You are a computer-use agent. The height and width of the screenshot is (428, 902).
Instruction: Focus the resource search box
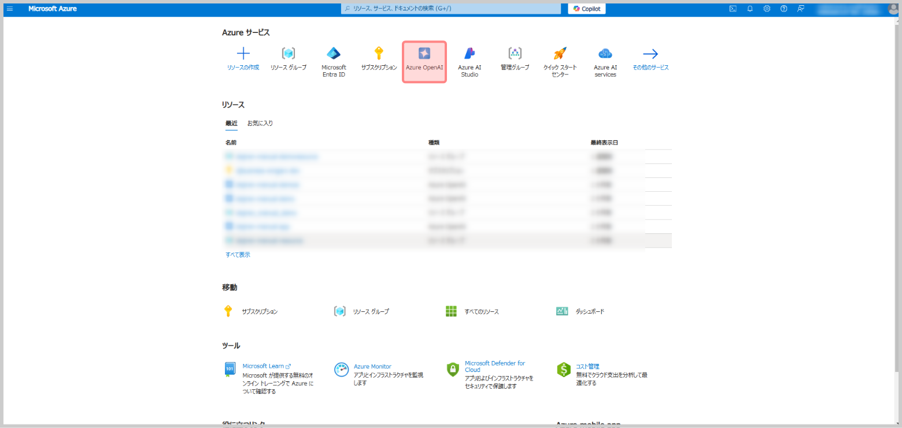[450, 9]
